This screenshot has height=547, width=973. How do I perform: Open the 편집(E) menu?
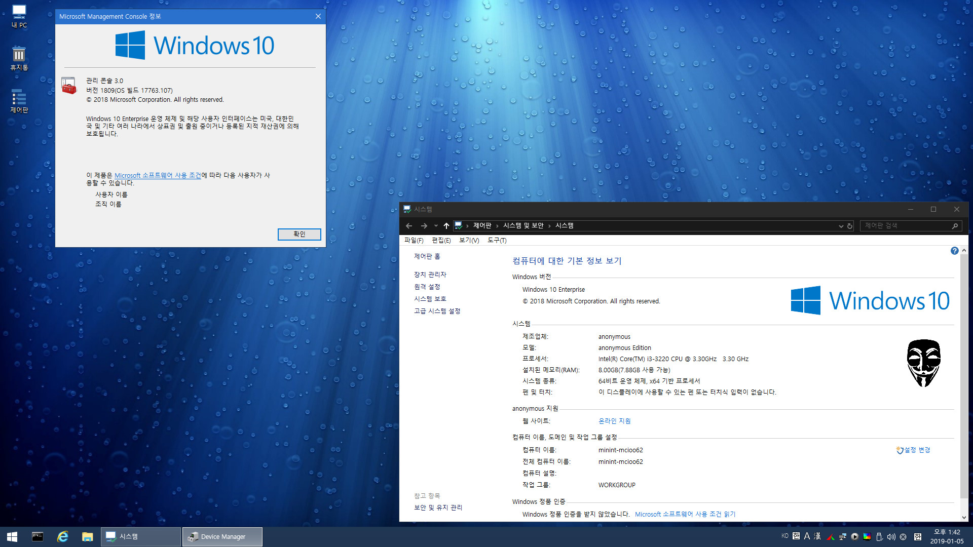coord(441,240)
